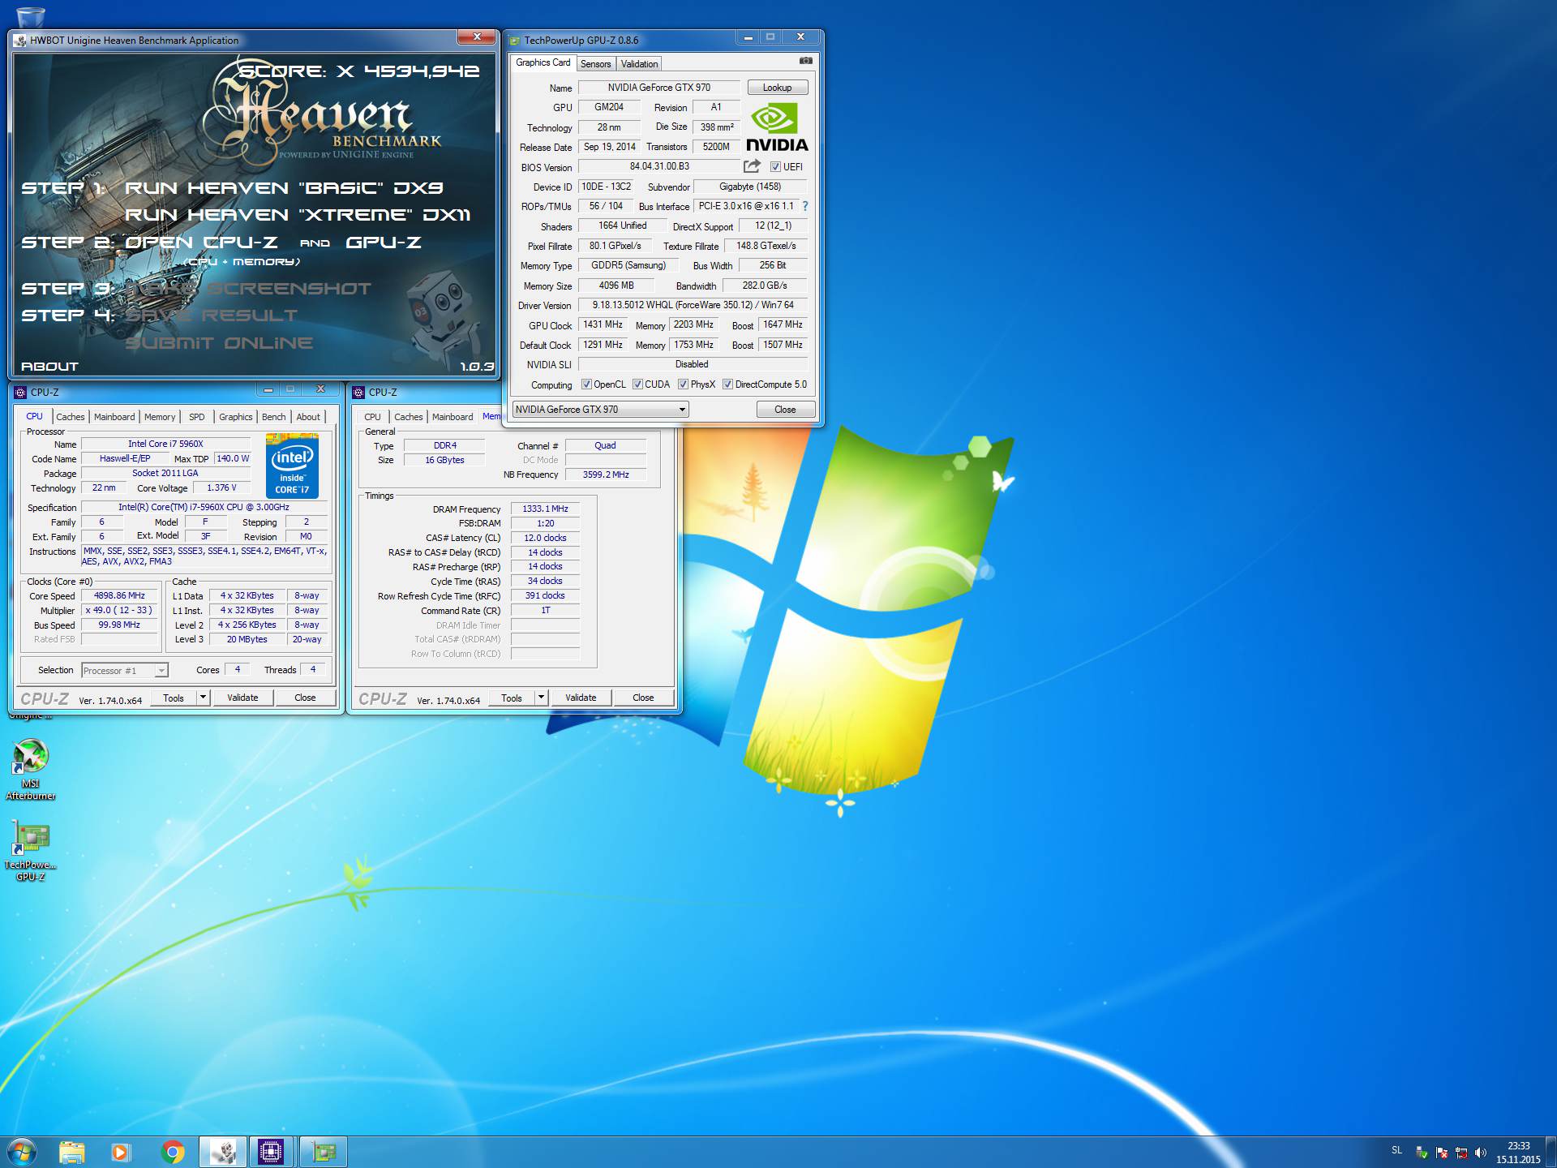Click the title bar icon of the CPU-Z memory window
The width and height of the screenshot is (1557, 1168).
[358, 393]
